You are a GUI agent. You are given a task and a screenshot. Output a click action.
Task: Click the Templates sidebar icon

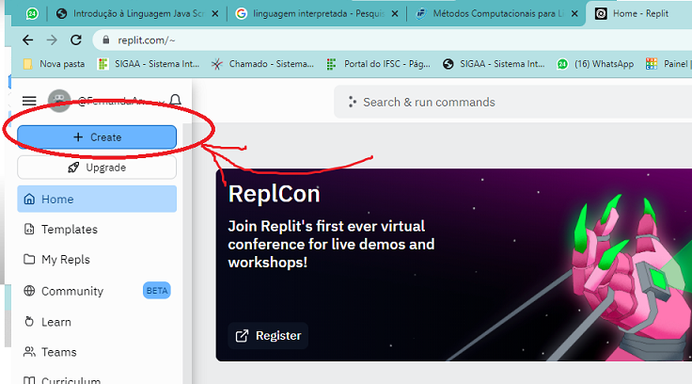(x=29, y=230)
